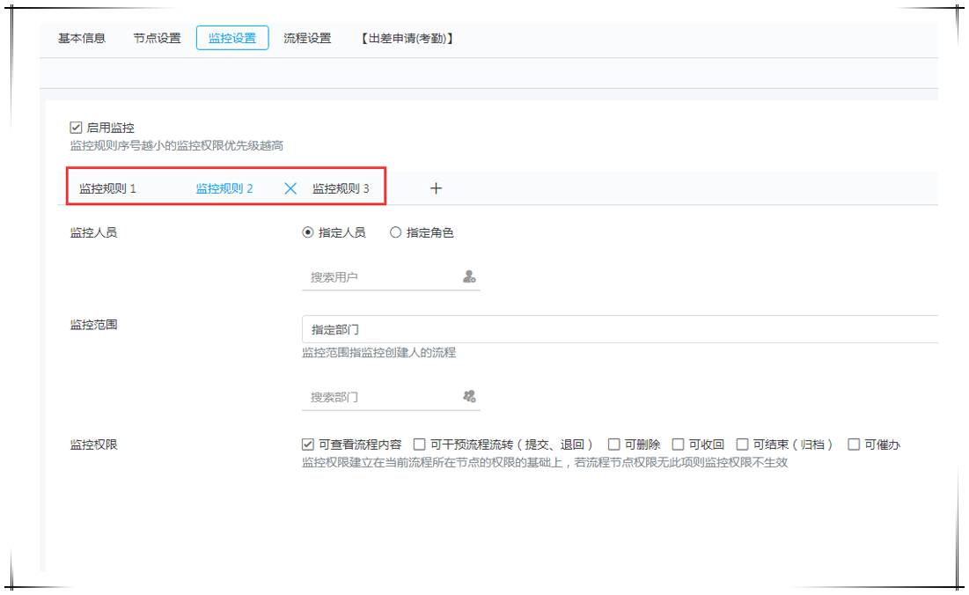The width and height of the screenshot is (969, 595).
Task: Switch to the 基本信息 tab
Action: [x=82, y=39]
